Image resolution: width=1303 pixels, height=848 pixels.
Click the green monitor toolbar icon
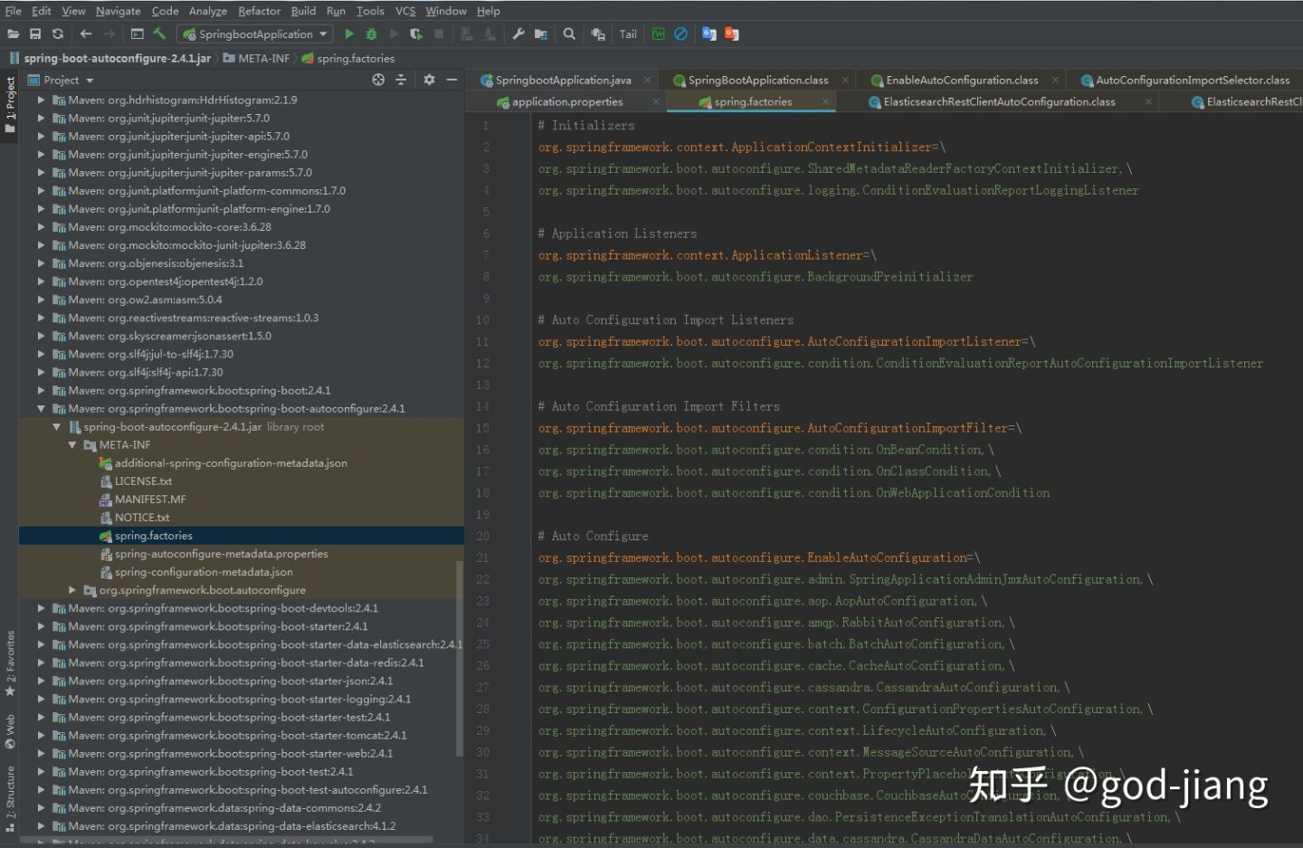[659, 33]
